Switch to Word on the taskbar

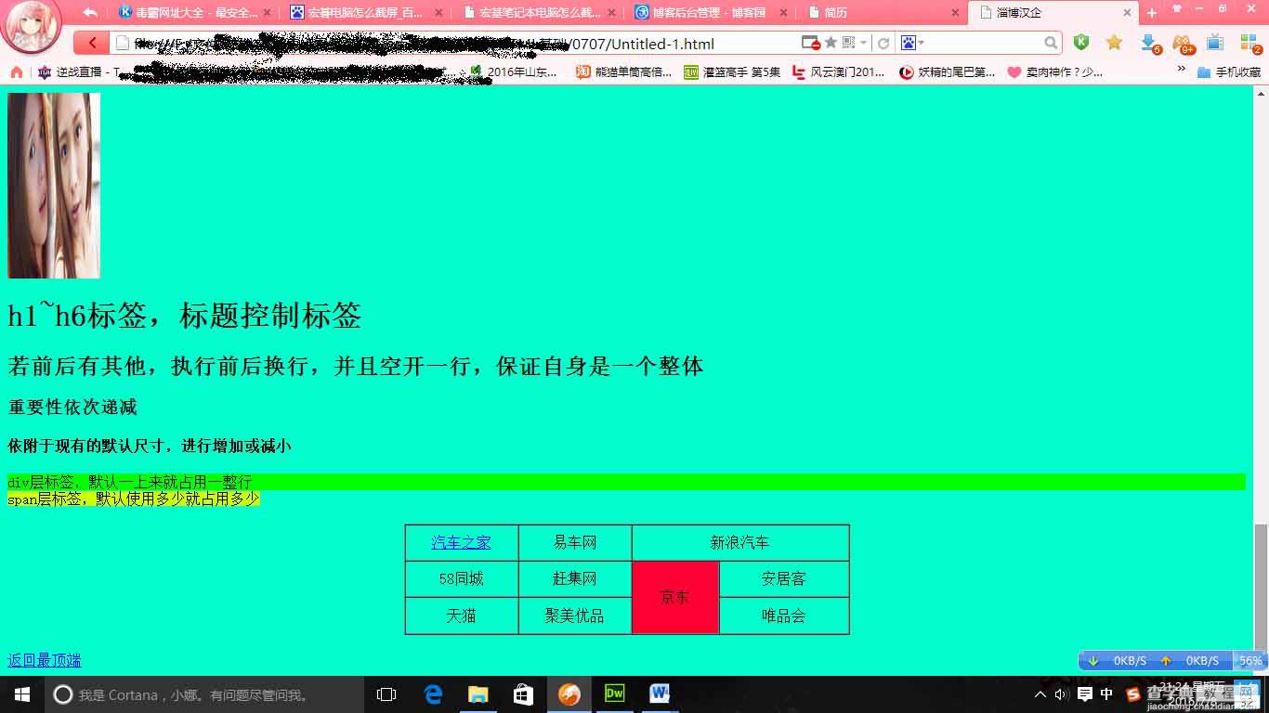[x=660, y=694]
